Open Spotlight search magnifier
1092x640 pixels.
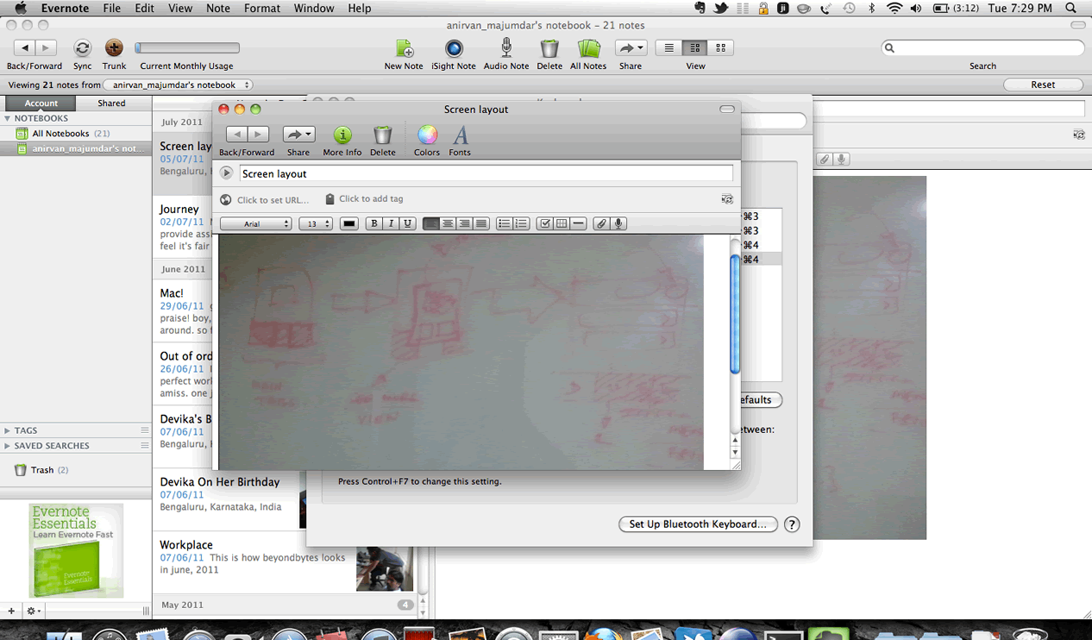click(x=1071, y=9)
